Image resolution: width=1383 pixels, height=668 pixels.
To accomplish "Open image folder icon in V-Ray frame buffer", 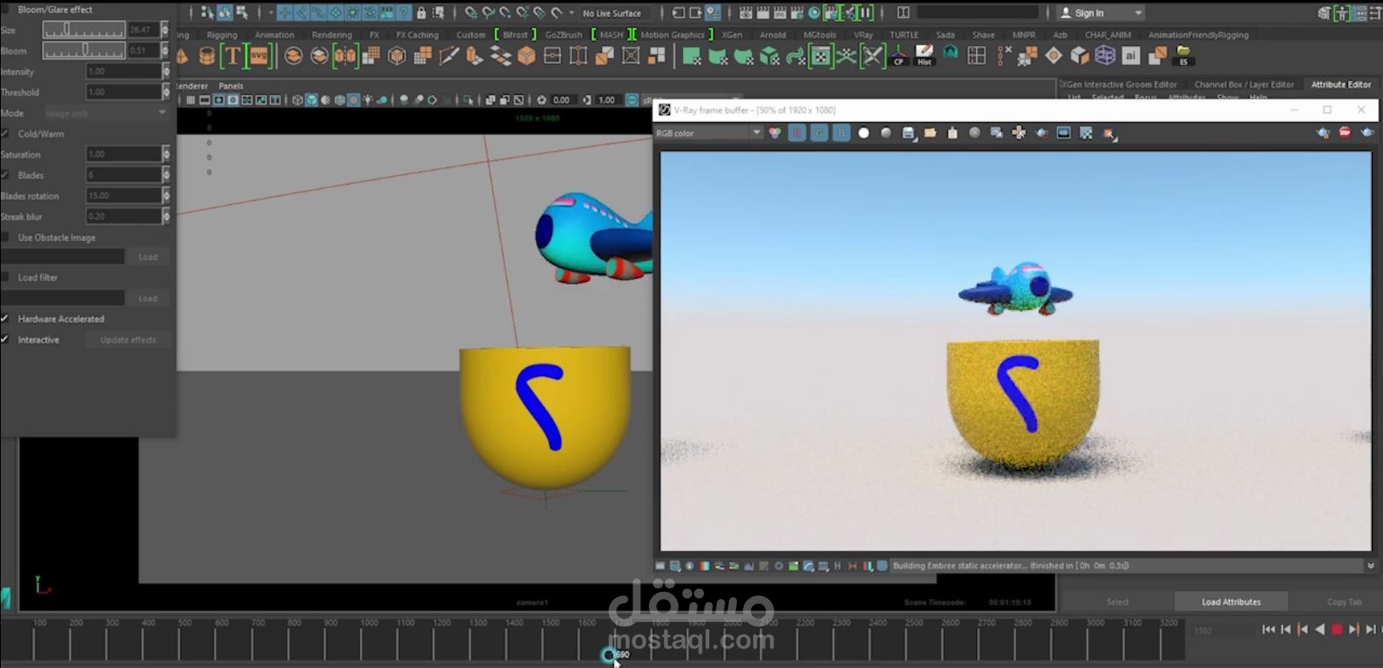I will pos(930,133).
